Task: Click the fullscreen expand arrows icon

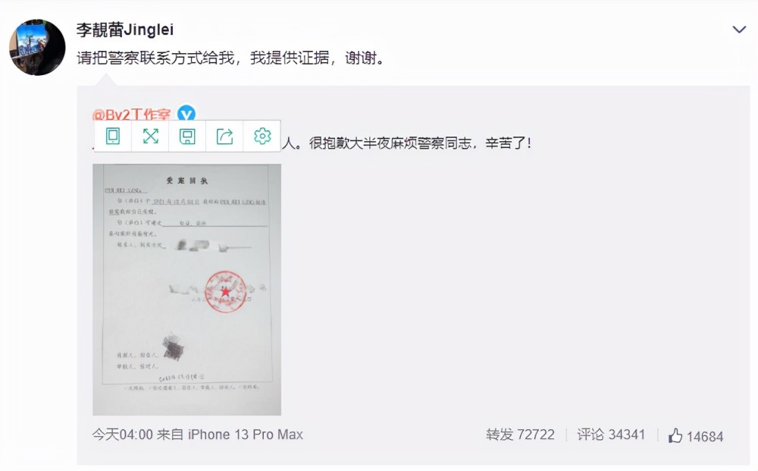Action: click(x=150, y=137)
